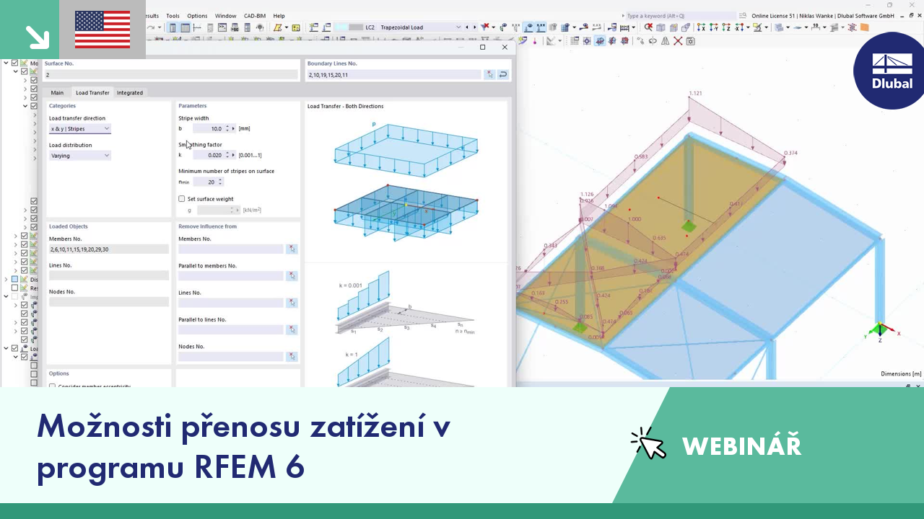This screenshot has height=519, width=924.
Task: Click the cancel zoom magnifier icon
Action: tap(650, 28)
